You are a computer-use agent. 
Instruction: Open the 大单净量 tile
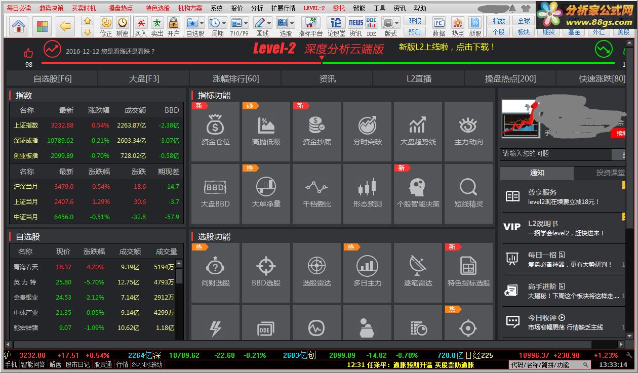pyautogui.click(x=266, y=193)
